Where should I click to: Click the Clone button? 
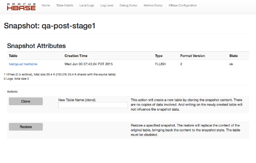pyautogui.click(x=26, y=101)
